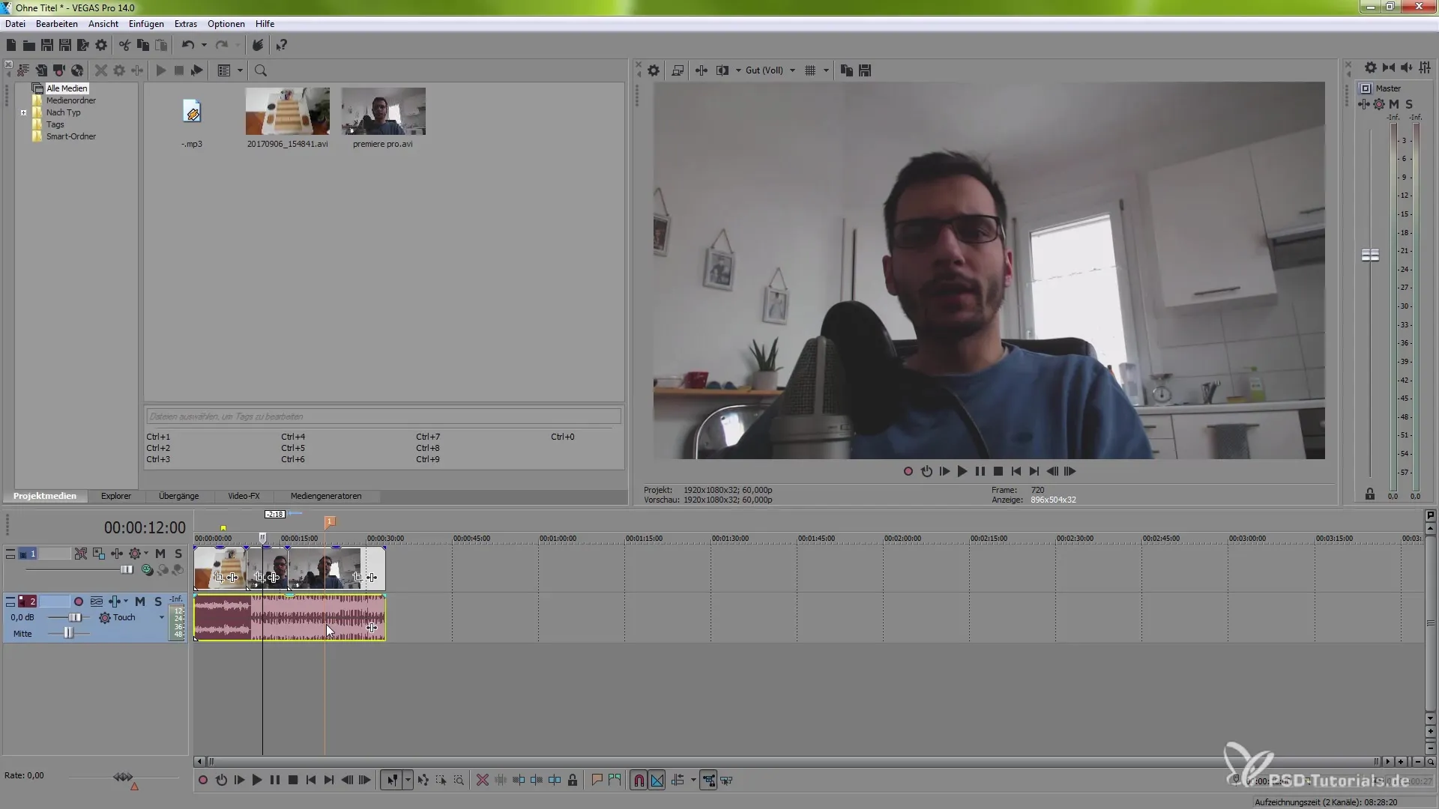Open the Einfügen menu

(x=146, y=24)
